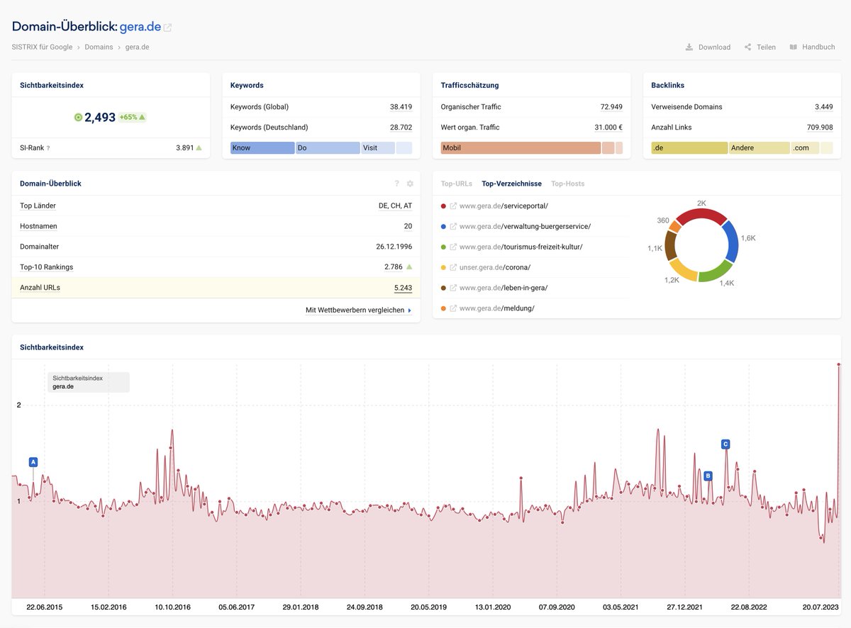Image resolution: width=851 pixels, height=628 pixels.
Task: Click Top-10 Rankings green trend arrow
Action: pyautogui.click(x=408, y=267)
